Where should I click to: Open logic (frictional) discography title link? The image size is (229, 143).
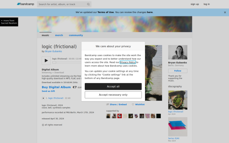(x=176, y=112)
